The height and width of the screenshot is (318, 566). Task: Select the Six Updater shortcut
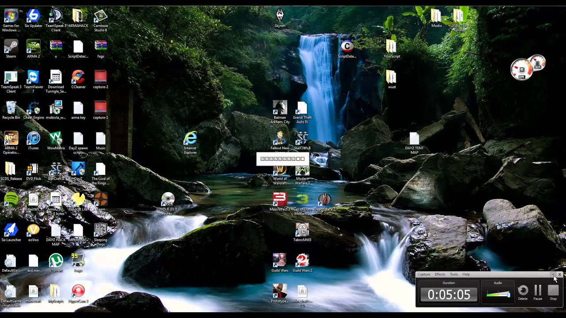pyautogui.click(x=33, y=19)
